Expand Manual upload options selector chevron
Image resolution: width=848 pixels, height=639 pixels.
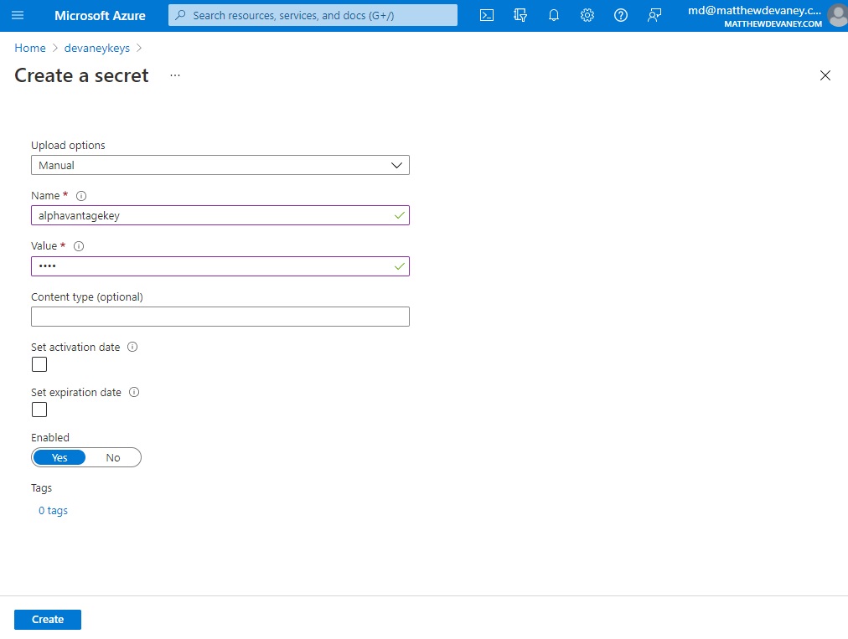click(396, 165)
